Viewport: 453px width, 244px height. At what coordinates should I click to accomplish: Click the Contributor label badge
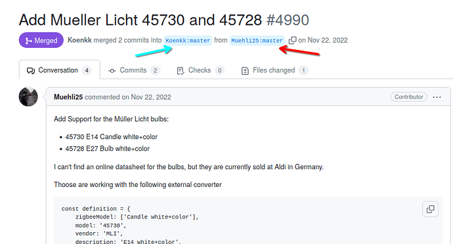click(409, 96)
